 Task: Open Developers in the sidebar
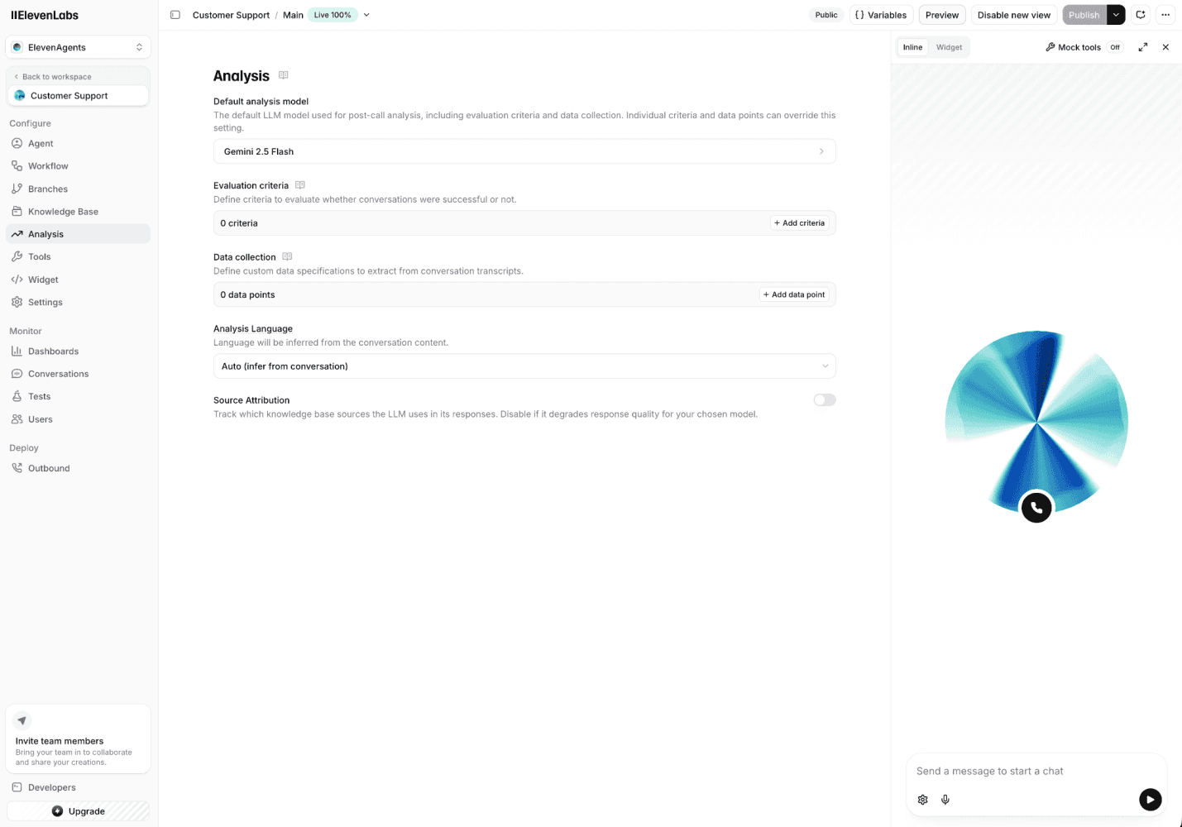78,787
